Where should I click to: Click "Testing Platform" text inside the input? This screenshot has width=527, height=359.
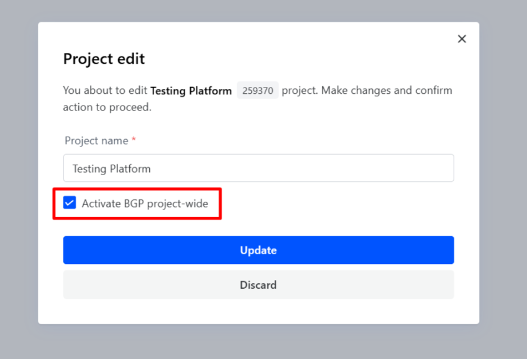click(x=111, y=168)
